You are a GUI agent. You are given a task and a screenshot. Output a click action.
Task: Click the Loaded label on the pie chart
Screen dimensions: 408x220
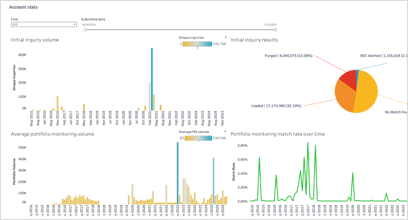(x=276, y=106)
